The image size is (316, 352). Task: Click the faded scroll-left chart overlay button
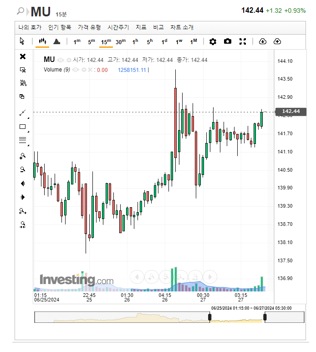coord(137,277)
